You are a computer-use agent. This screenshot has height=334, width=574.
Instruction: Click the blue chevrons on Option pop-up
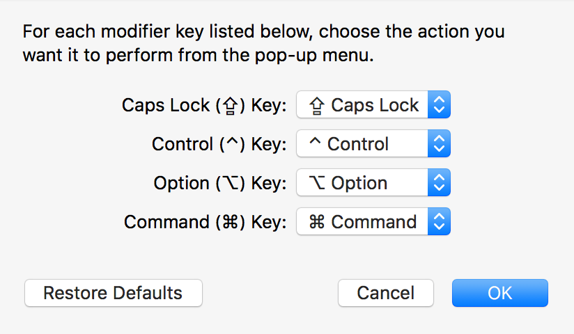tap(439, 182)
